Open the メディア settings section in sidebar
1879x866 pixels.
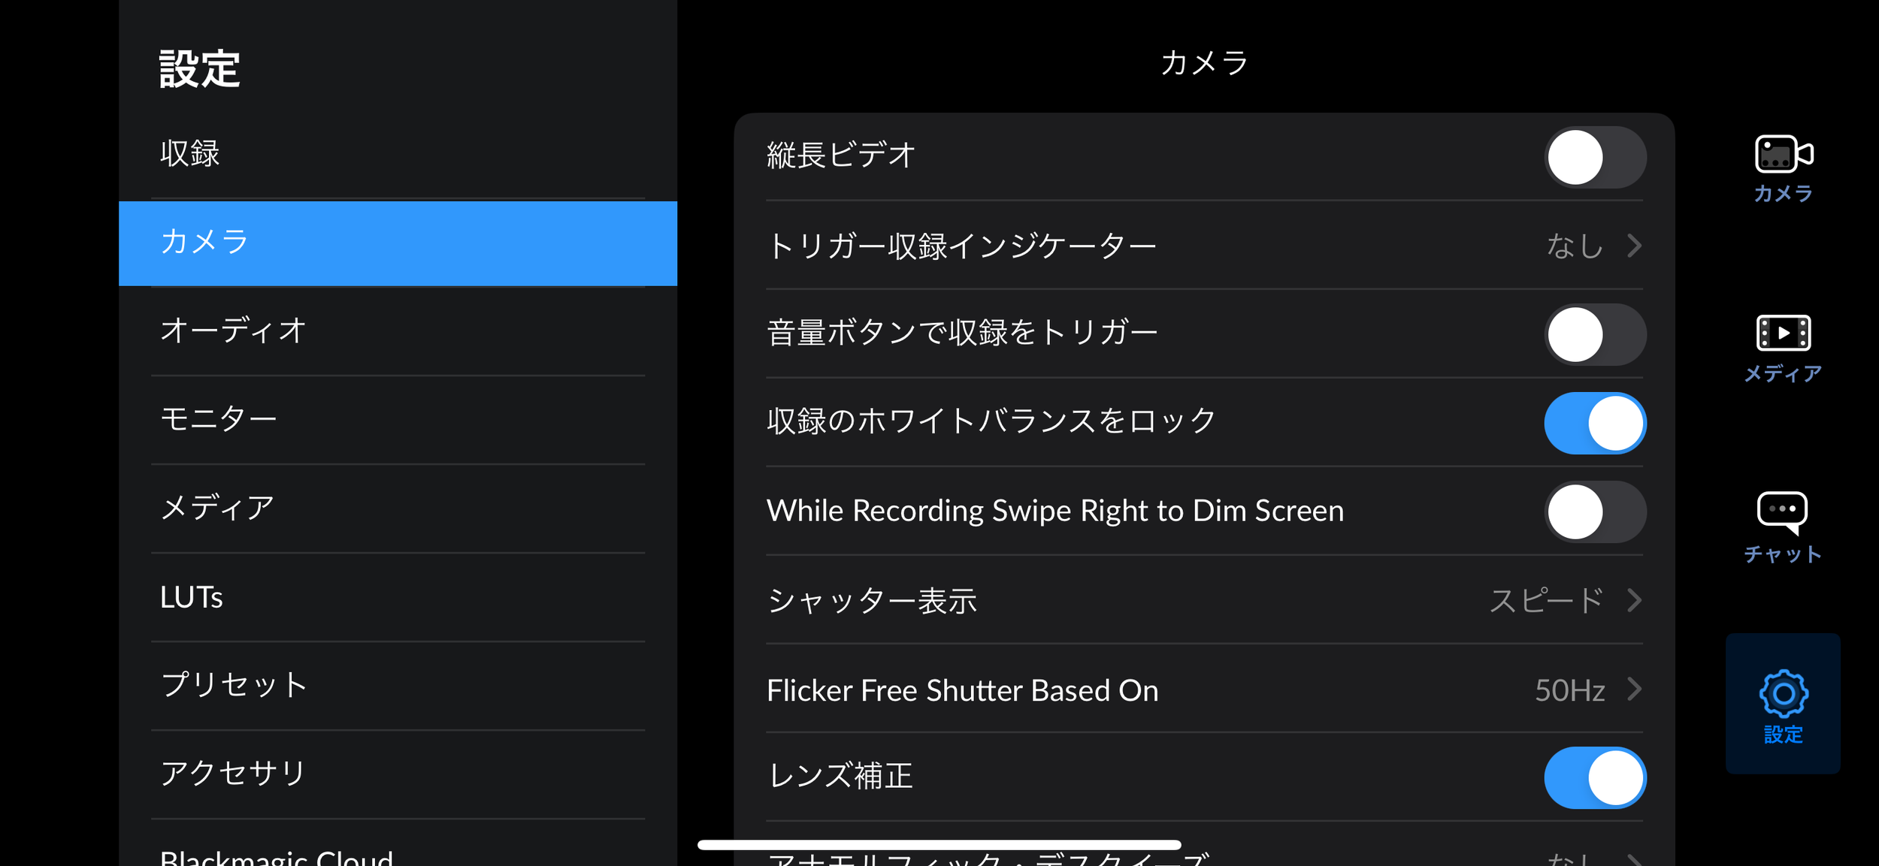coord(398,508)
